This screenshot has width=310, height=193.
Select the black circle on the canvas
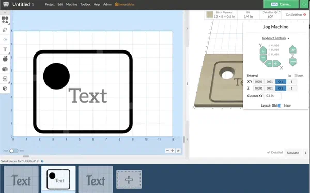click(56, 76)
